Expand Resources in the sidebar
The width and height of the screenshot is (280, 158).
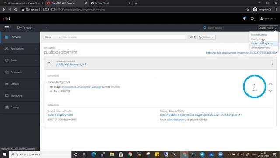[x=20, y=72]
